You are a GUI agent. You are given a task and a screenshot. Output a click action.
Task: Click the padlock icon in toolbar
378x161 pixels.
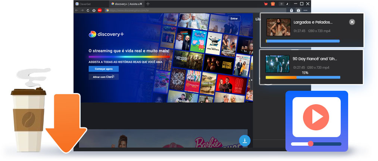[291, 10]
